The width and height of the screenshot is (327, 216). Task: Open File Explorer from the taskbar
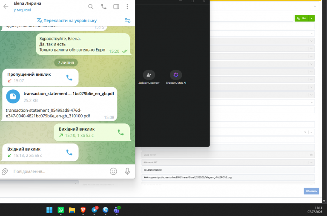(x=72, y=210)
